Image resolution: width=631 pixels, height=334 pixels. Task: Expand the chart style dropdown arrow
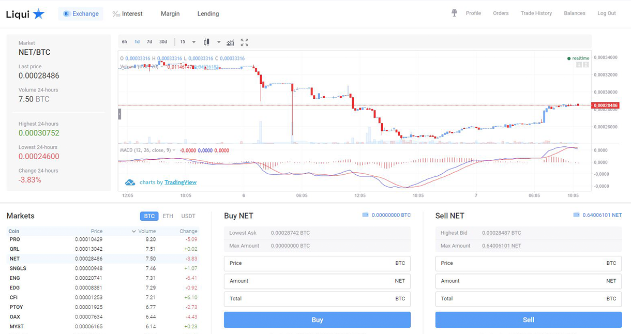pos(219,42)
